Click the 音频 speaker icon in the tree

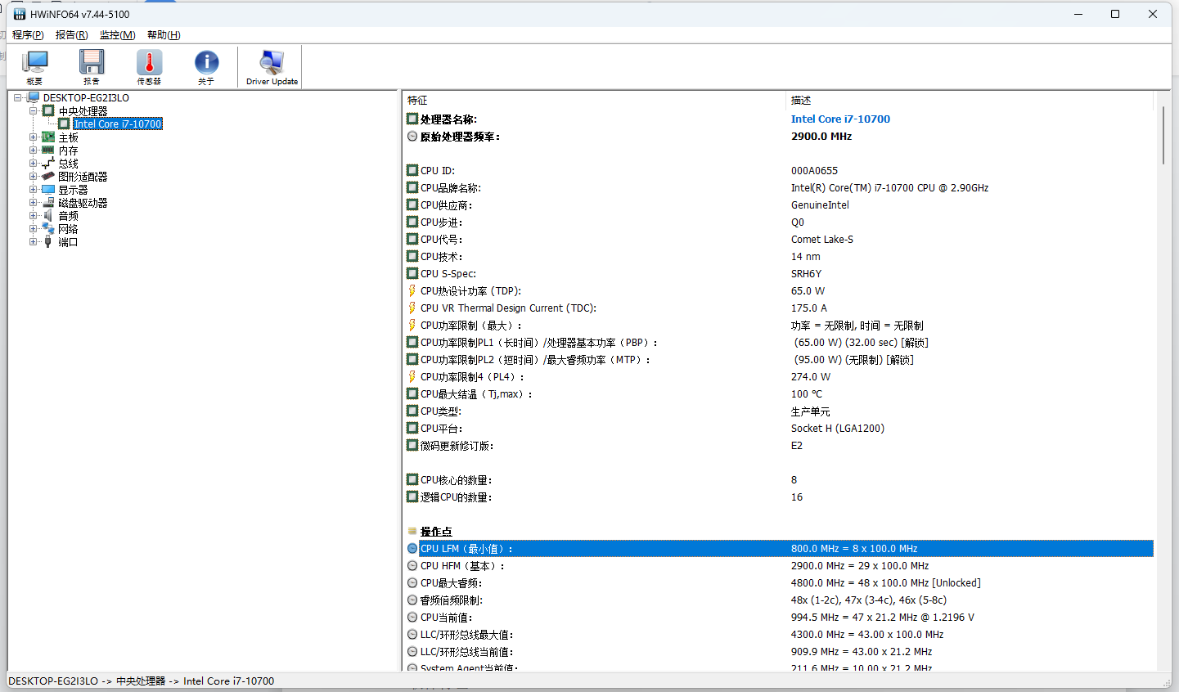[48, 216]
